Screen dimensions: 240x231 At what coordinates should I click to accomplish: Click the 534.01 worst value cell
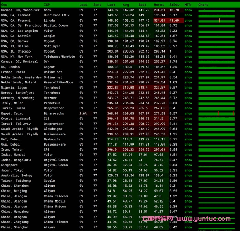159,20
